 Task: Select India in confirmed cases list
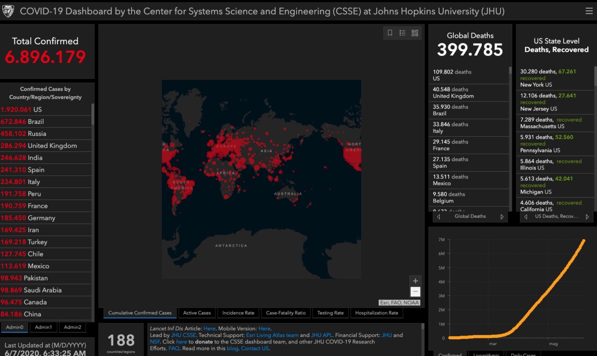(x=46, y=158)
